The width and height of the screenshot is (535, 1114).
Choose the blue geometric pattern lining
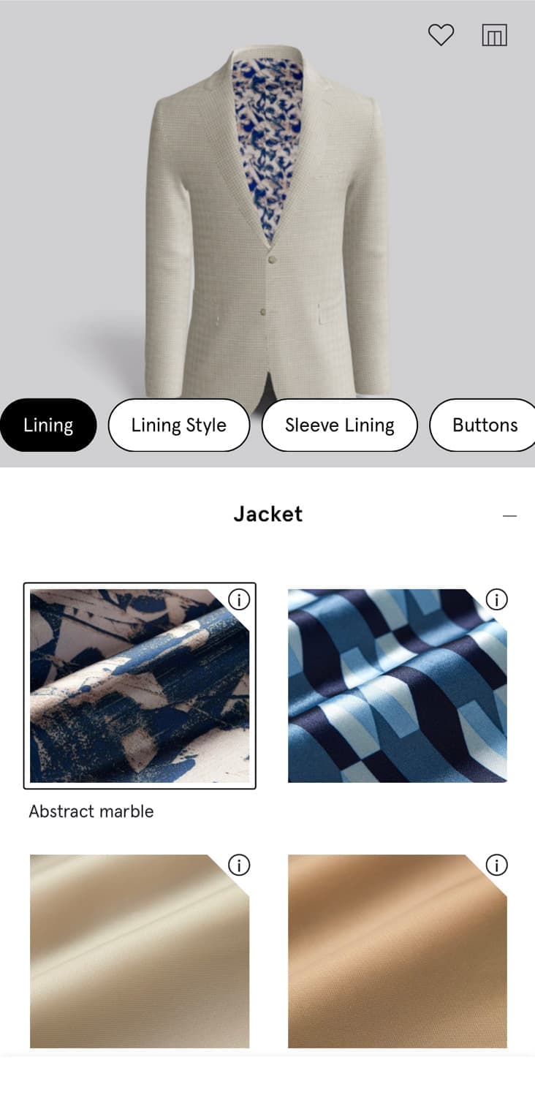397,686
